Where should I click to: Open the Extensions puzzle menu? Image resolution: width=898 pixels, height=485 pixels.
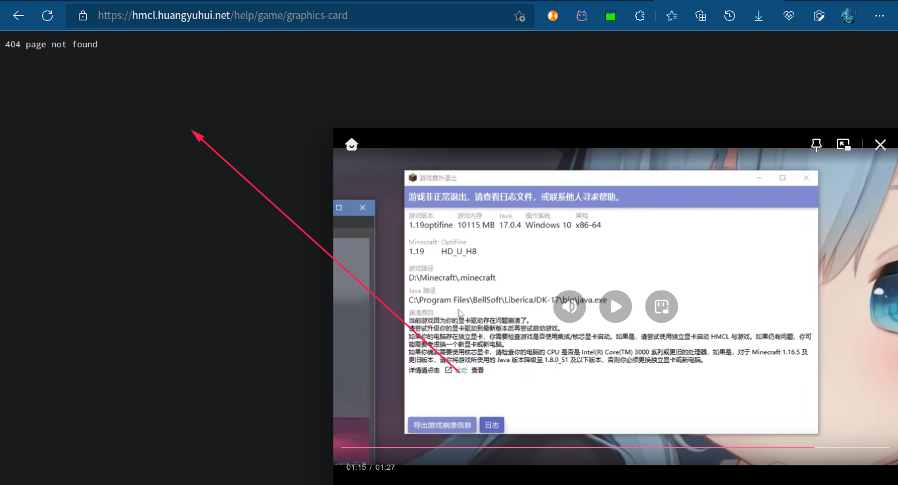click(x=640, y=16)
